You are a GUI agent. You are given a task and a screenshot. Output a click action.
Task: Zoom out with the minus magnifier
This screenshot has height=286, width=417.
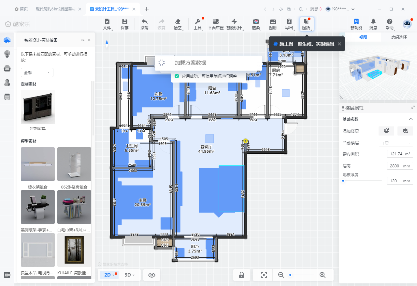coord(281,275)
